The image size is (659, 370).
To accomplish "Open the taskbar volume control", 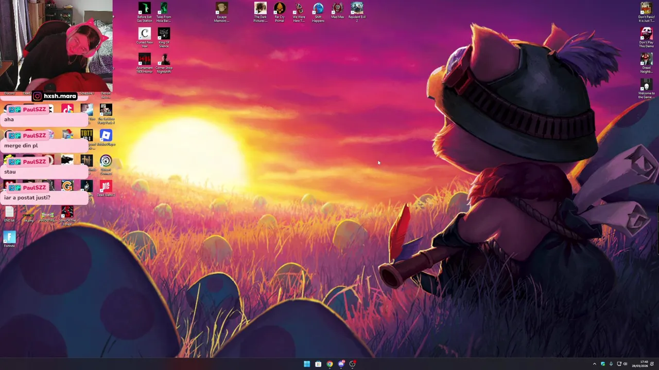I will [626, 364].
